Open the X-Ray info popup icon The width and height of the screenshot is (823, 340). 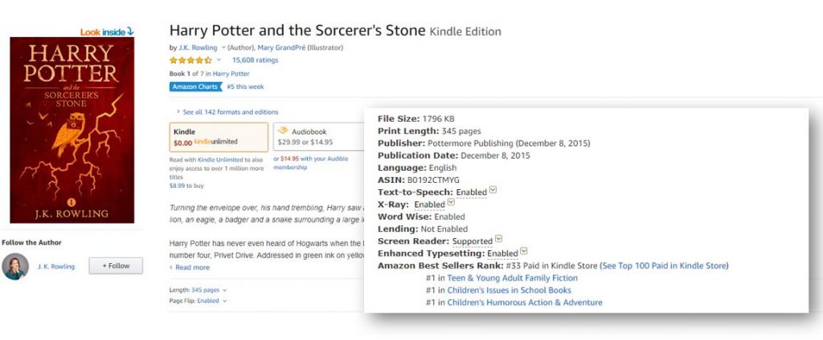point(451,203)
